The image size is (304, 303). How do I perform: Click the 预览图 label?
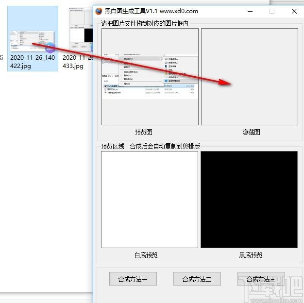click(143, 132)
